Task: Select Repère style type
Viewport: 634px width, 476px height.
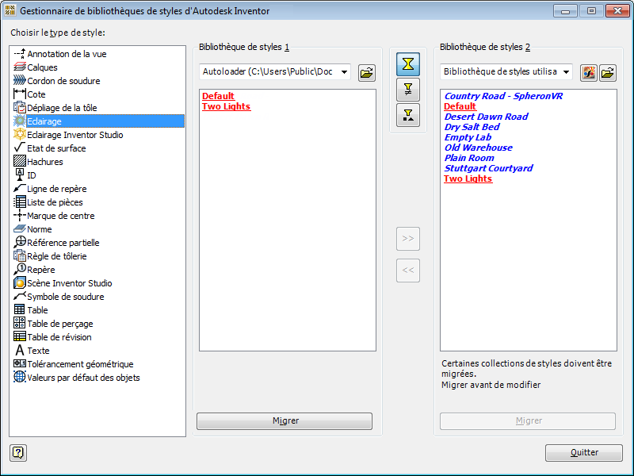Action: click(x=34, y=270)
